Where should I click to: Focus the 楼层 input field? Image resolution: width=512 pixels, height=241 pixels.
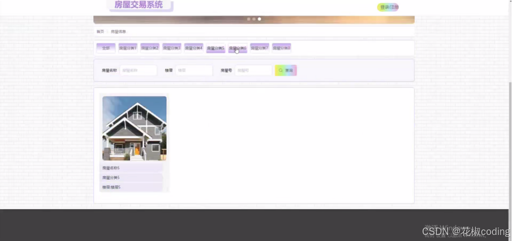(x=194, y=70)
